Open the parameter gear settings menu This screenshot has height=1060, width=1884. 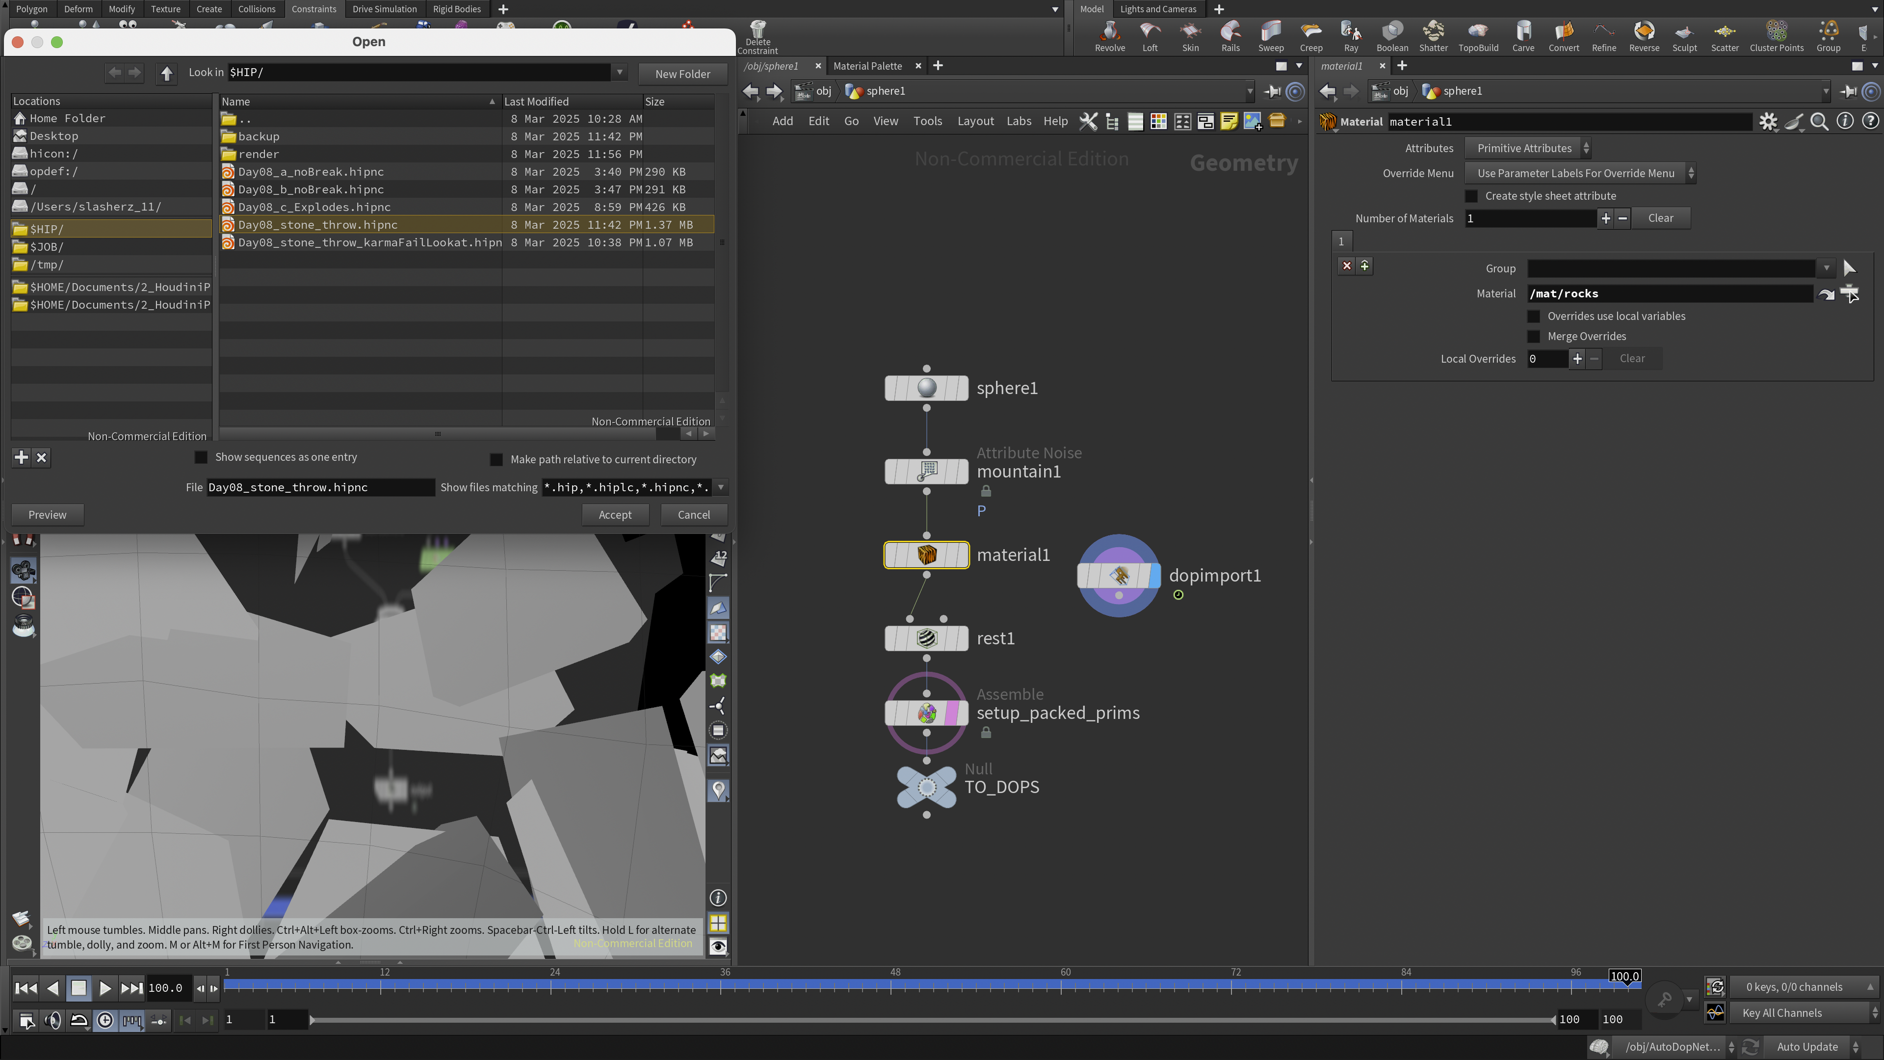[1768, 121]
